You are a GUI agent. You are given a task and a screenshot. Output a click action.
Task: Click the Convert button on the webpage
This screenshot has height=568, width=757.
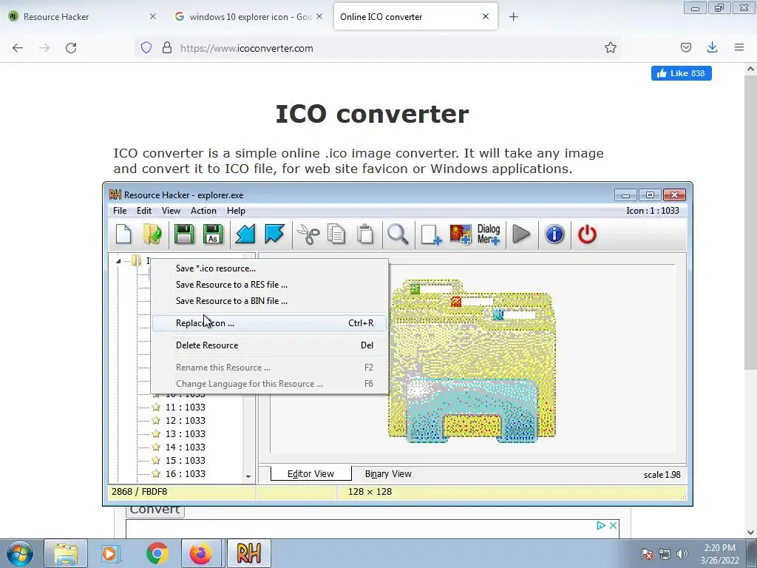pyautogui.click(x=155, y=510)
